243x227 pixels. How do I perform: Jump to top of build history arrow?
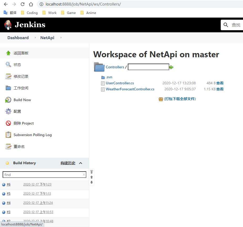(91, 172)
